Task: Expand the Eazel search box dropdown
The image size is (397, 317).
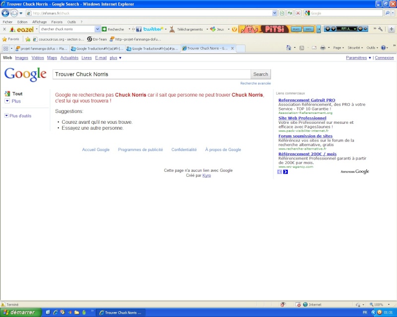Action: (97, 29)
